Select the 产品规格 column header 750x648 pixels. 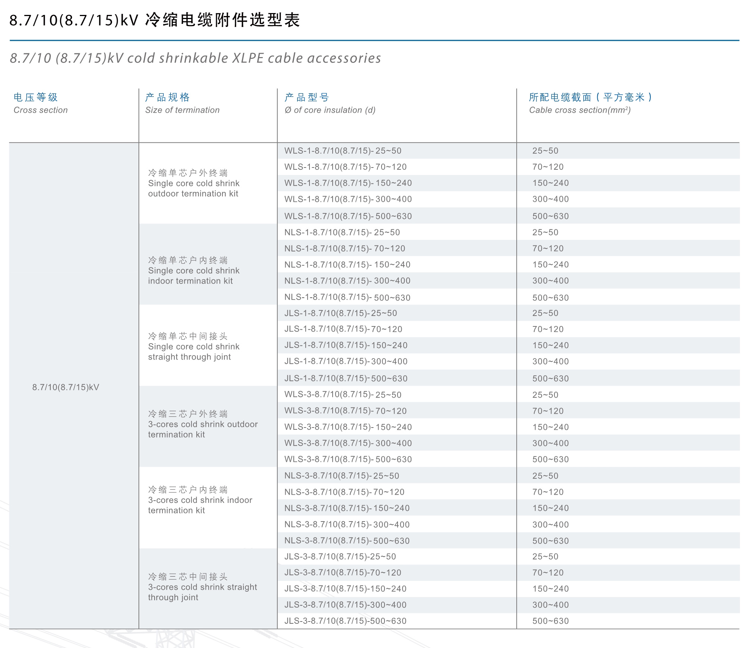pyautogui.click(x=168, y=97)
